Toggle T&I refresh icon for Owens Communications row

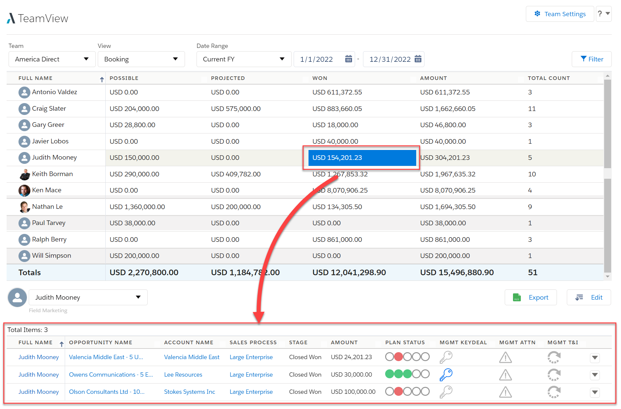554,375
